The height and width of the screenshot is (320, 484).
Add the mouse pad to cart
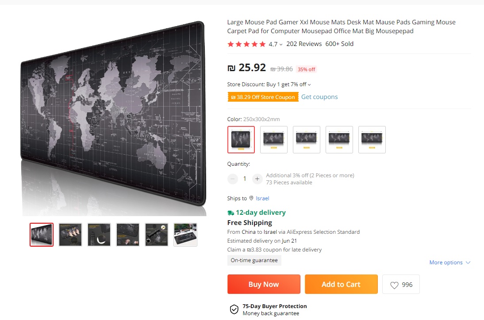click(341, 284)
